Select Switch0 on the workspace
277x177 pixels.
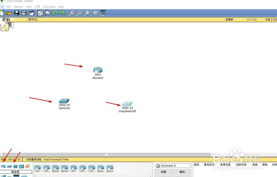[x=64, y=101]
